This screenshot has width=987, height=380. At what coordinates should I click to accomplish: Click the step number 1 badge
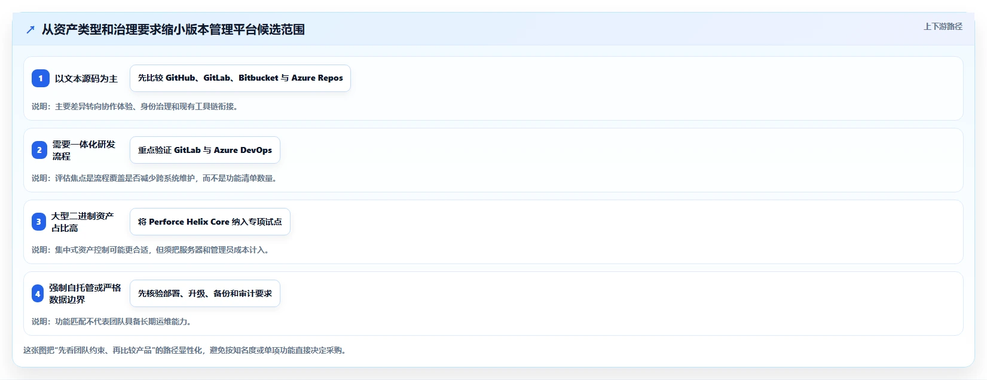41,78
